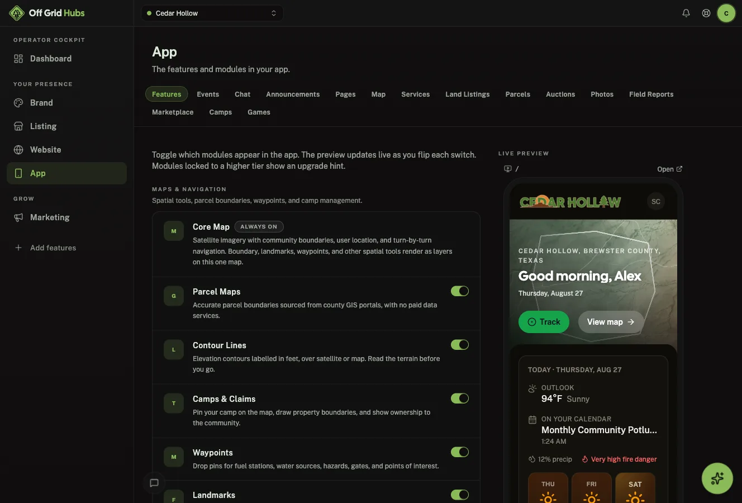Open the Cedar Hollow site selector dropdown
The height and width of the screenshot is (503, 742).
[212, 13]
